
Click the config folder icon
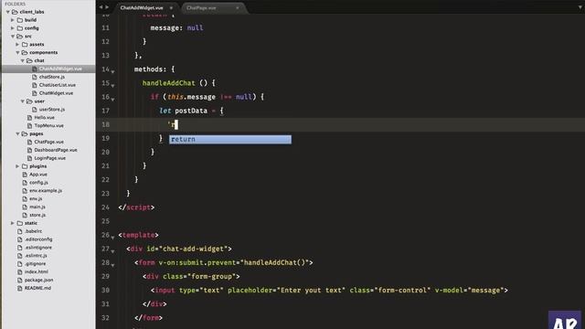pos(20,28)
